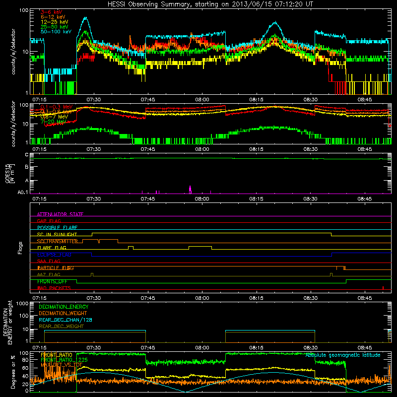Select the yellow 0.8-7 MeV legend label
This screenshot has height=397, width=397.
pos(54,117)
